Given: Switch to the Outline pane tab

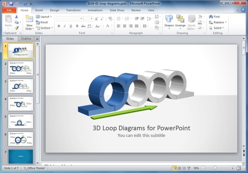Looking at the screenshot, I should (26, 39).
